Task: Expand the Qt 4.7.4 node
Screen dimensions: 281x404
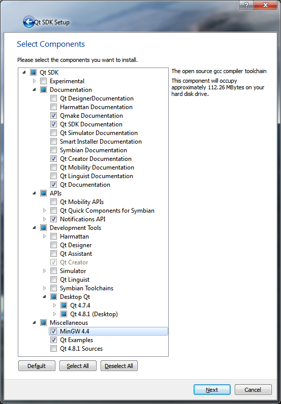Action: (x=54, y=306)
